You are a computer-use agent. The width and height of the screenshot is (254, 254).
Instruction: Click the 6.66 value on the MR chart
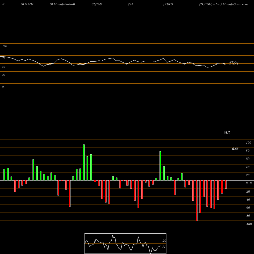click(235, 149)
